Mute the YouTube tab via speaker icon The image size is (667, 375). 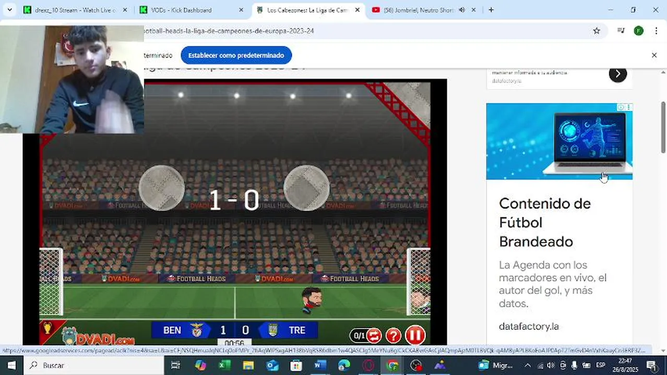[x=462, y=10]
